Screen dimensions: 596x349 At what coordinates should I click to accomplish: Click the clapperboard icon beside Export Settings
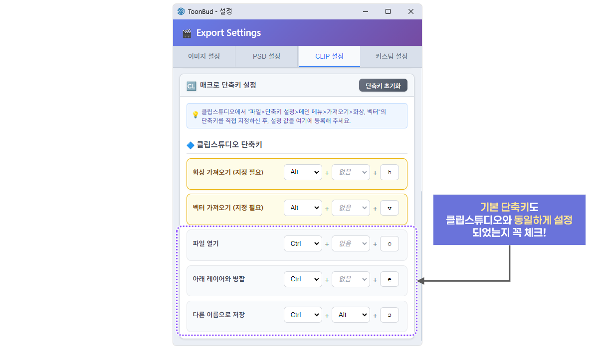coord(187,32)
